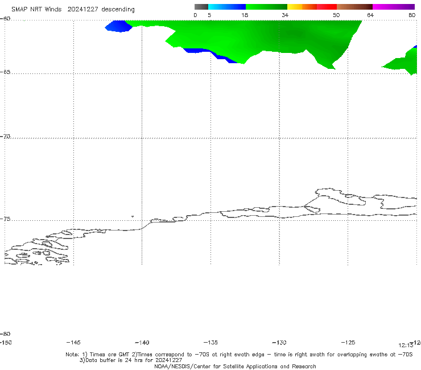The width and height of the screenshot is (421, 370).
Task: Click the latitude label '-65'
Action: pyautogui.click(x=5, y=72)
